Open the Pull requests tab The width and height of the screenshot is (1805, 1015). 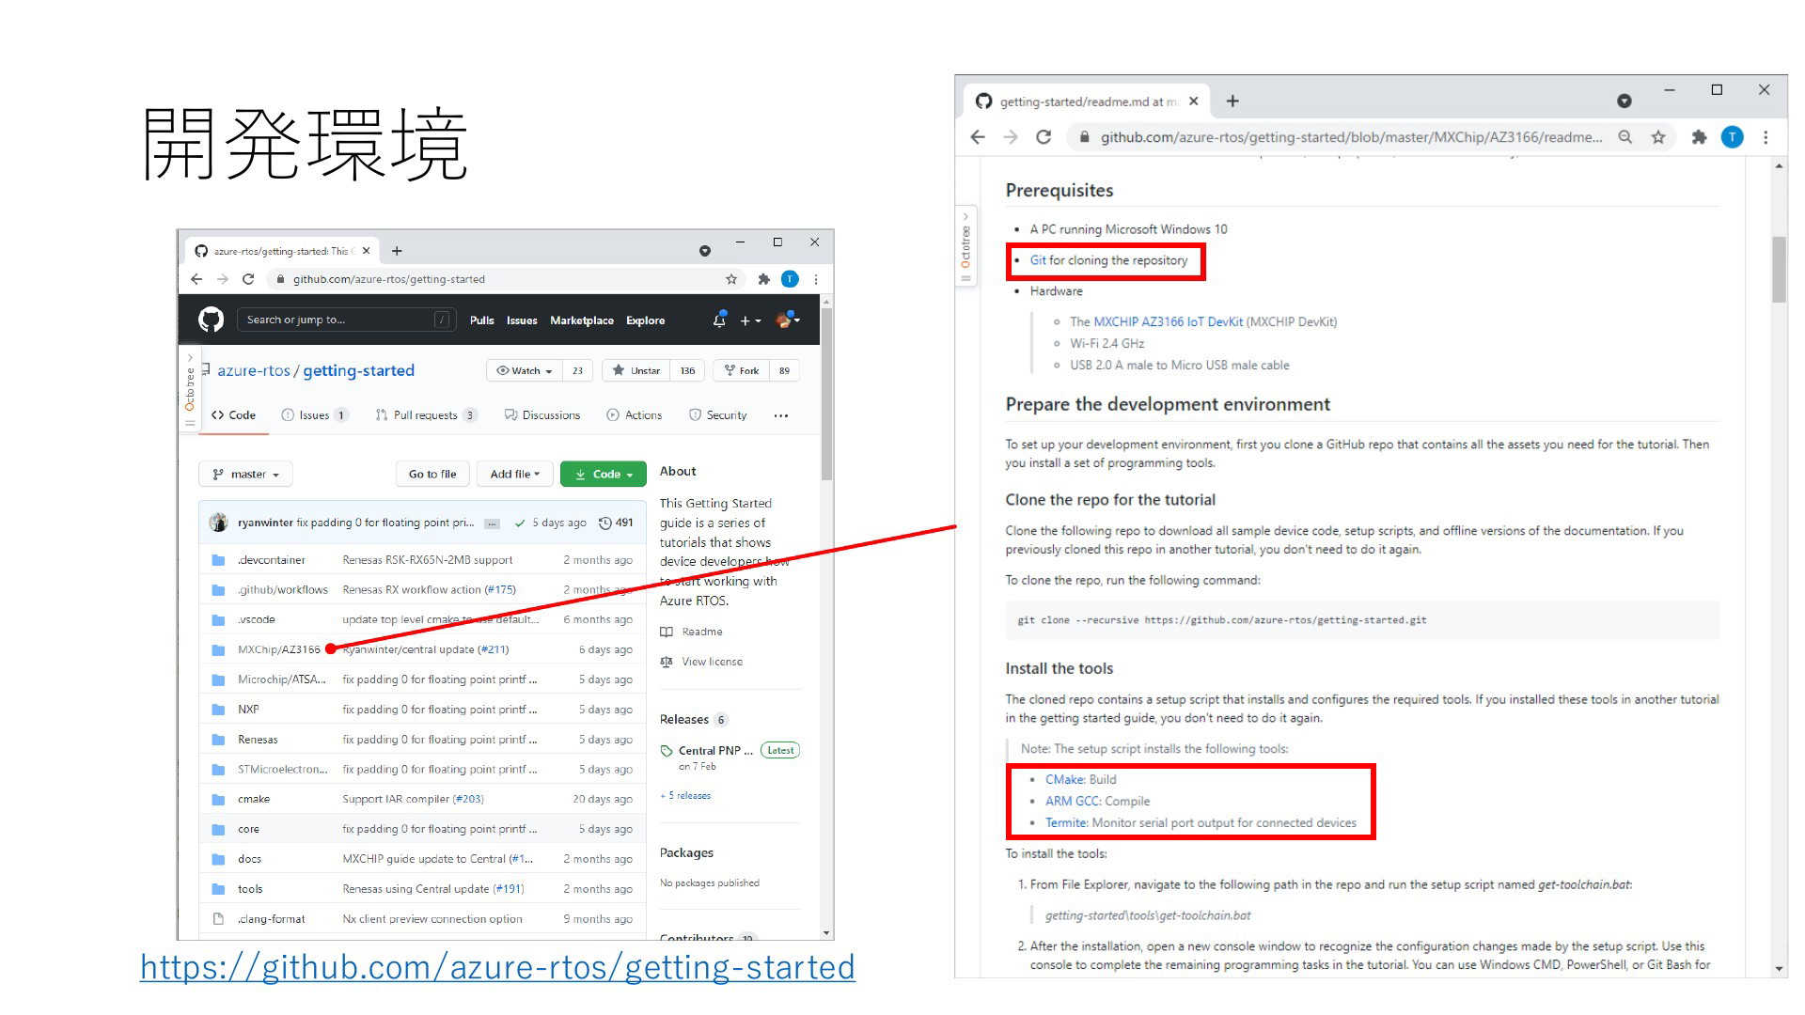426,414
